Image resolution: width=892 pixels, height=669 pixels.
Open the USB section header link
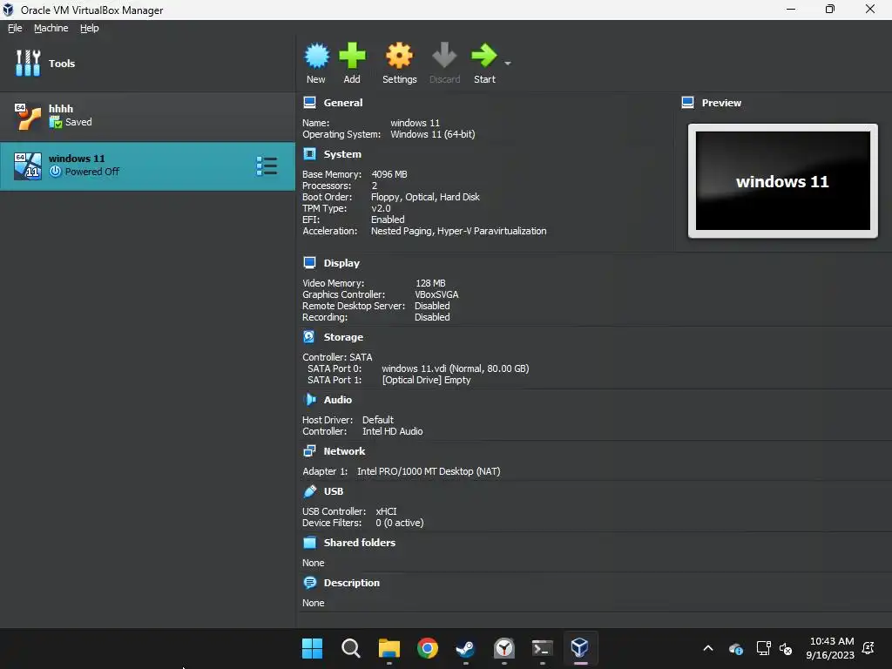click(334, 491)
